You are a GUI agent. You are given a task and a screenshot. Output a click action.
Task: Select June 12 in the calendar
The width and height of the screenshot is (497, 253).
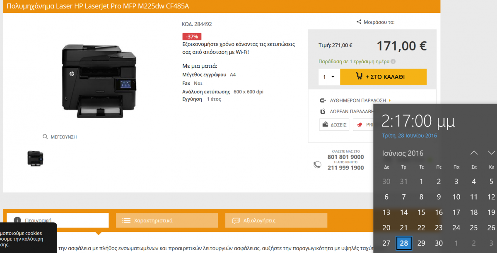click(x=491, y=197)
